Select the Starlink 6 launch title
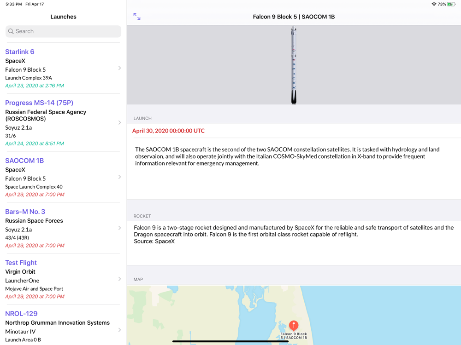This screenshot has width=461, height=345. pyautogui.click(x=20, y=52)
